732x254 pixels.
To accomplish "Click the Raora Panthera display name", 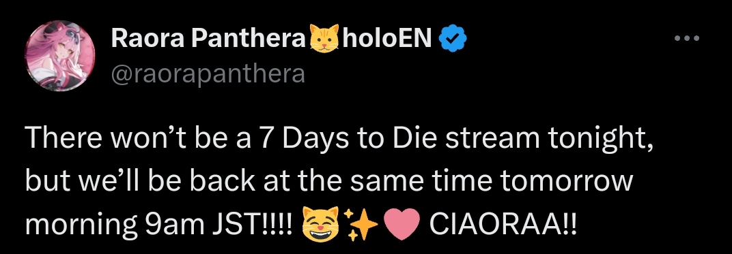I will point(208,39).
